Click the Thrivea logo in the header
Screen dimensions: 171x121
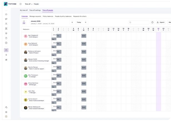10,4
